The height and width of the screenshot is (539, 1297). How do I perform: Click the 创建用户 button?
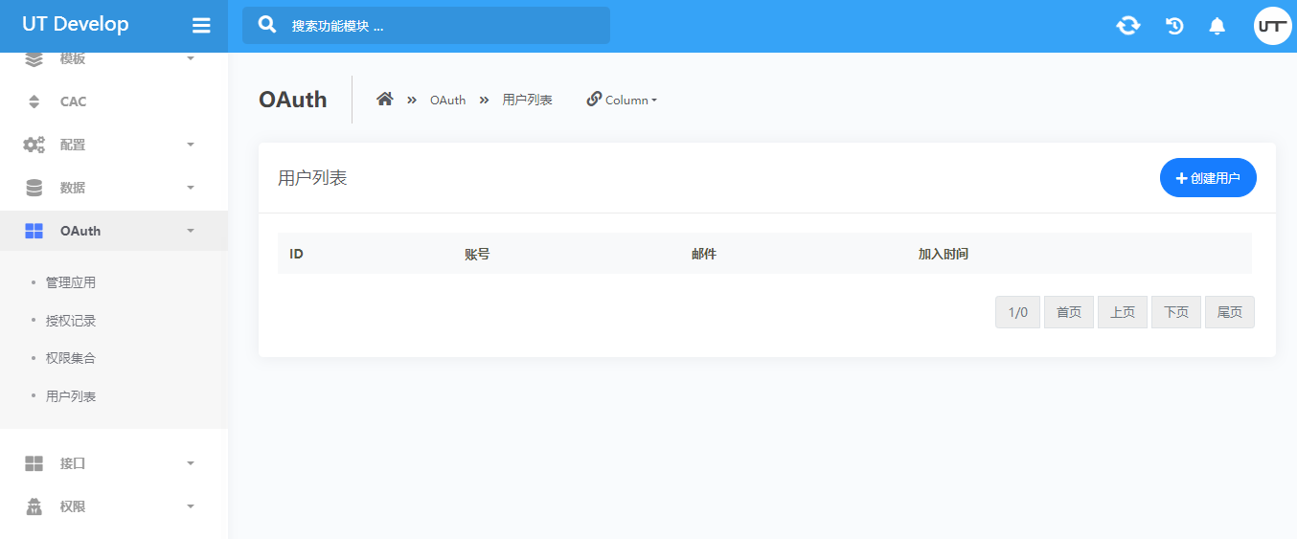(x=1207, y=178)
